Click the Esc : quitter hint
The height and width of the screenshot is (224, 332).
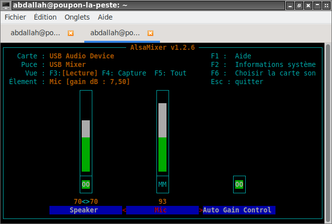coord(237,82)
